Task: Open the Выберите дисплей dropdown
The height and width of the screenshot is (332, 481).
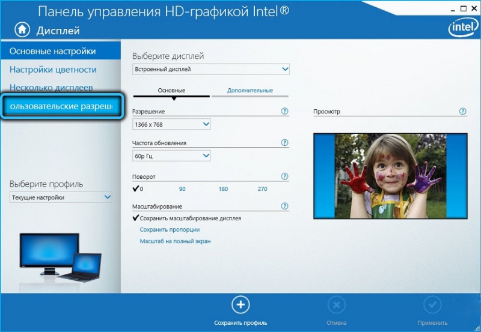Action: [x=211, y=69]
